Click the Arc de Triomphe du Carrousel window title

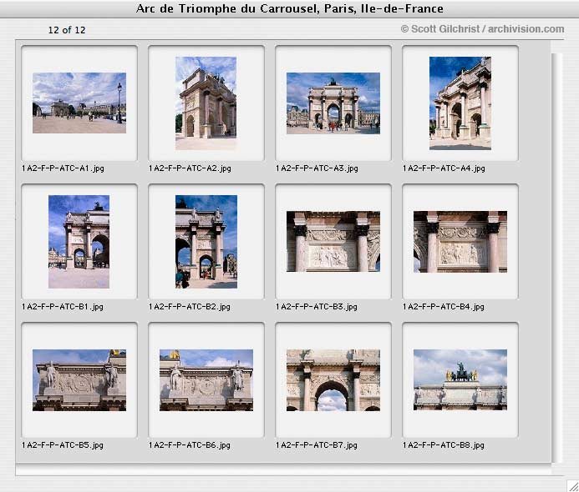[x=289, y=8]
